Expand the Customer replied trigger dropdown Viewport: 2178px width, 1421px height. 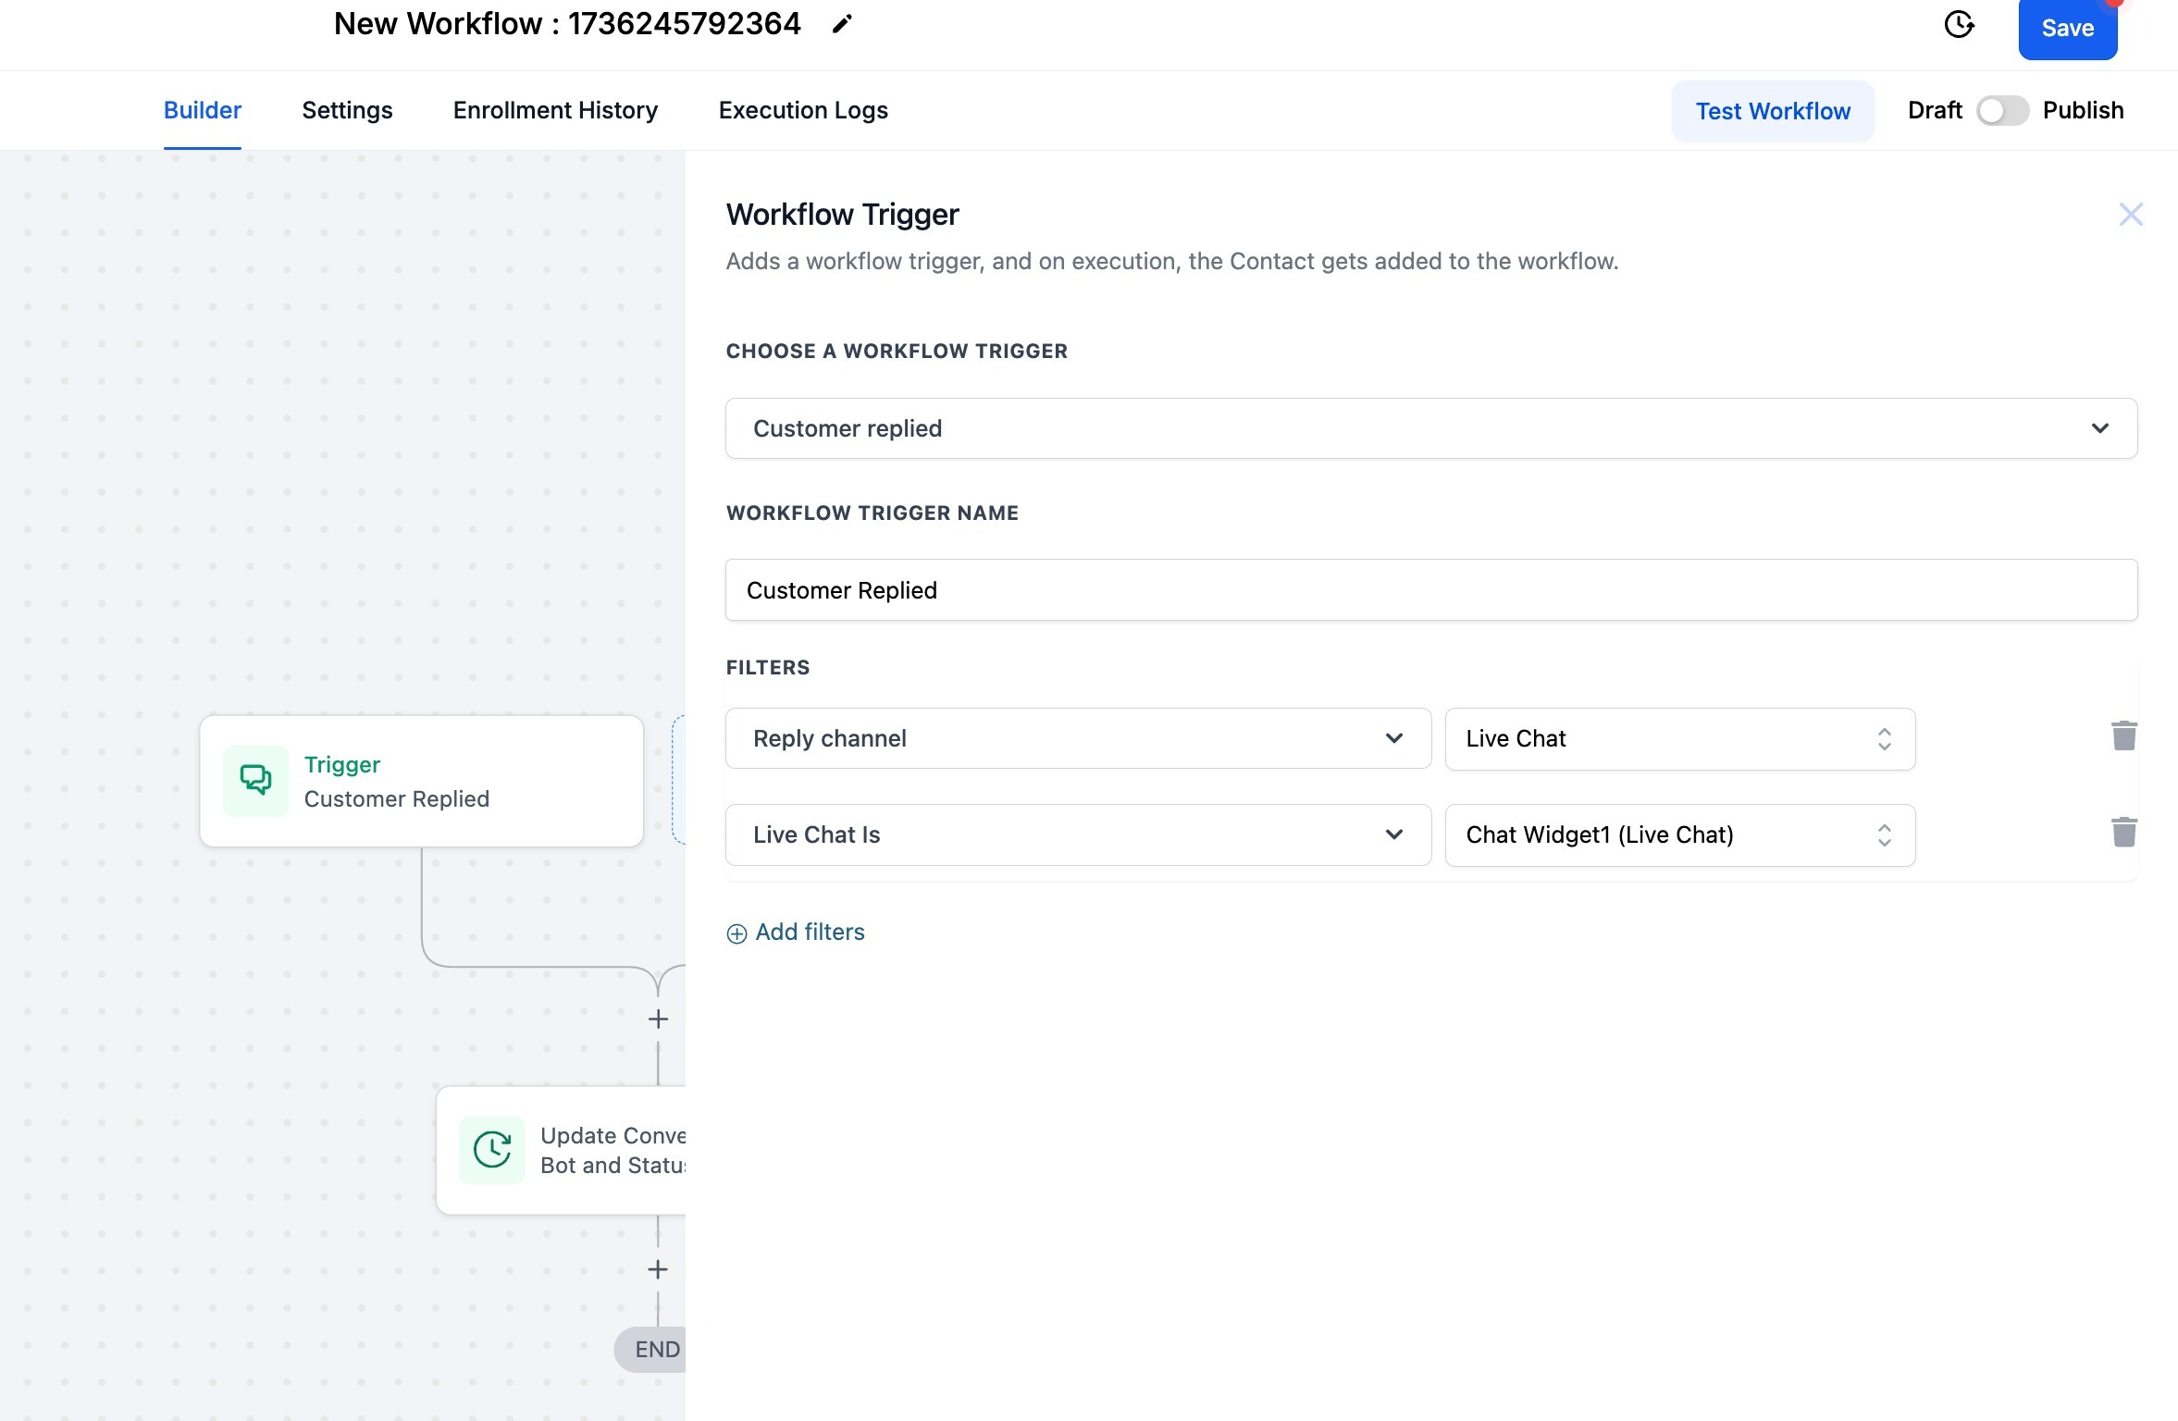[1430, 428]
